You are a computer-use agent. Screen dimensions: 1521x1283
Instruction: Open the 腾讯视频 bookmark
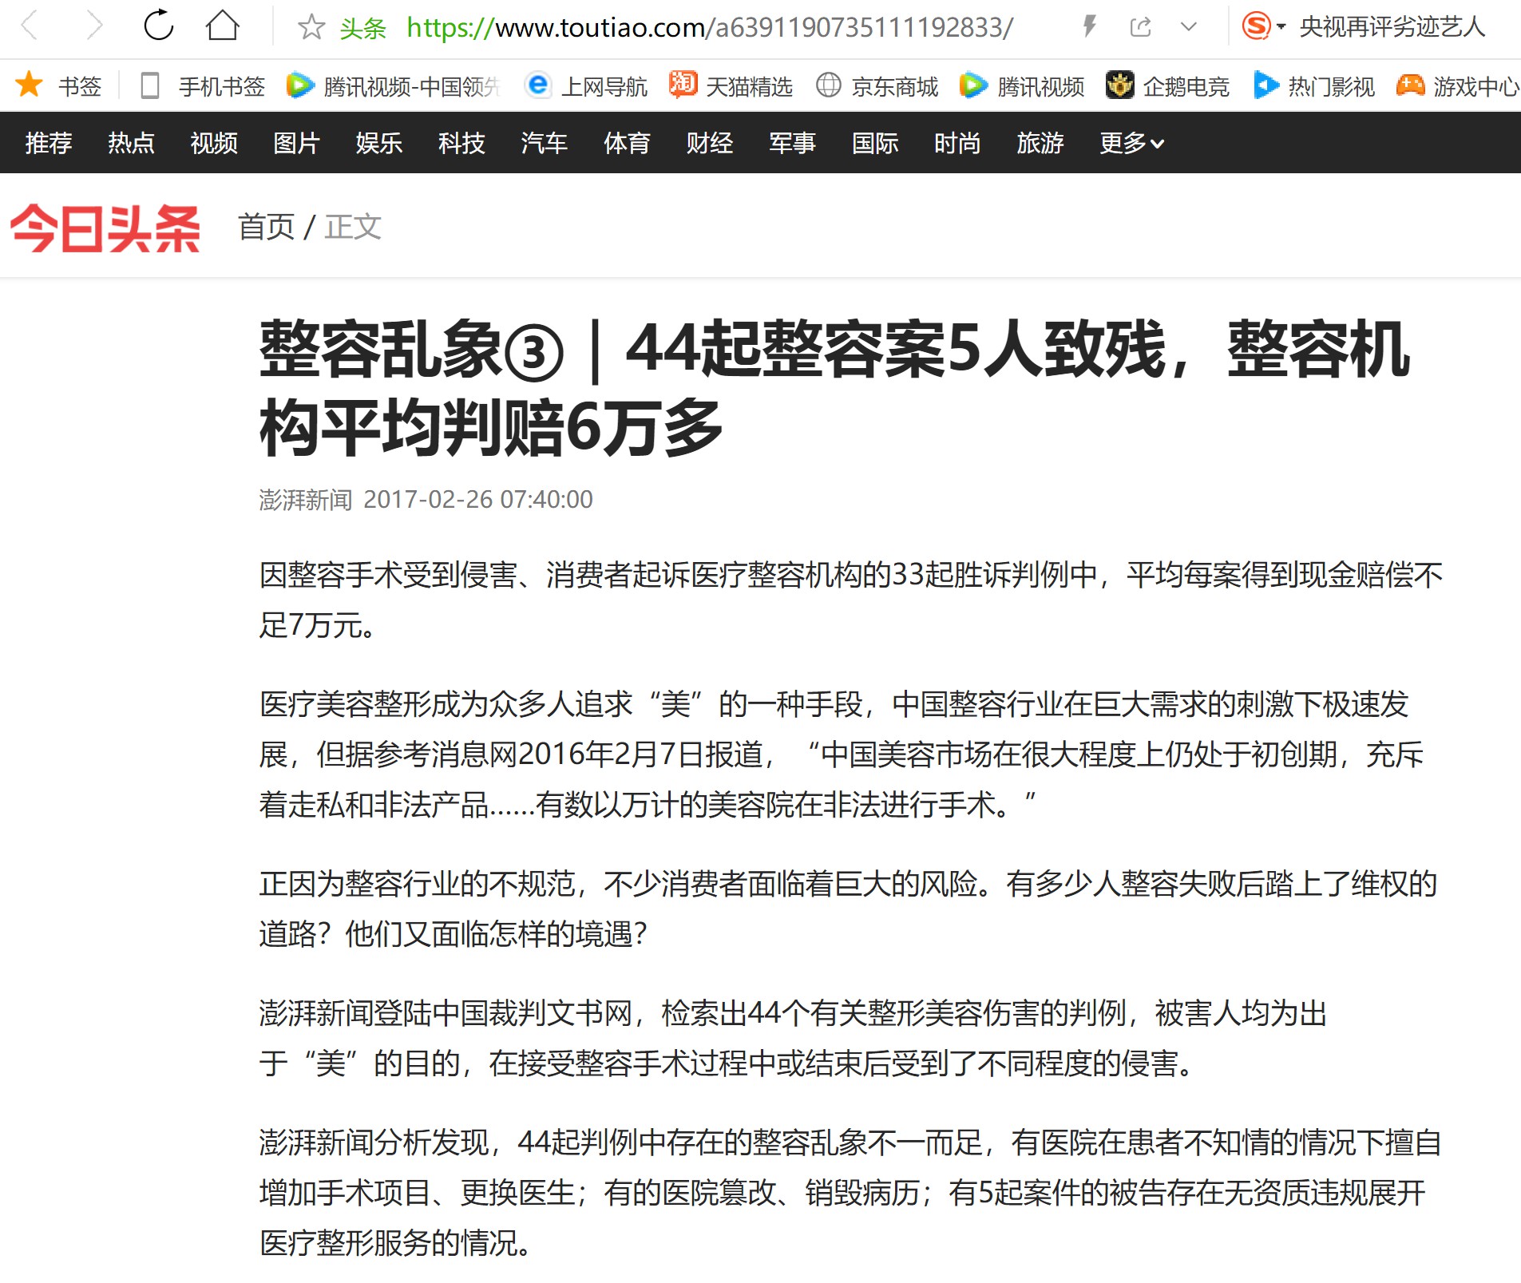1022,85
